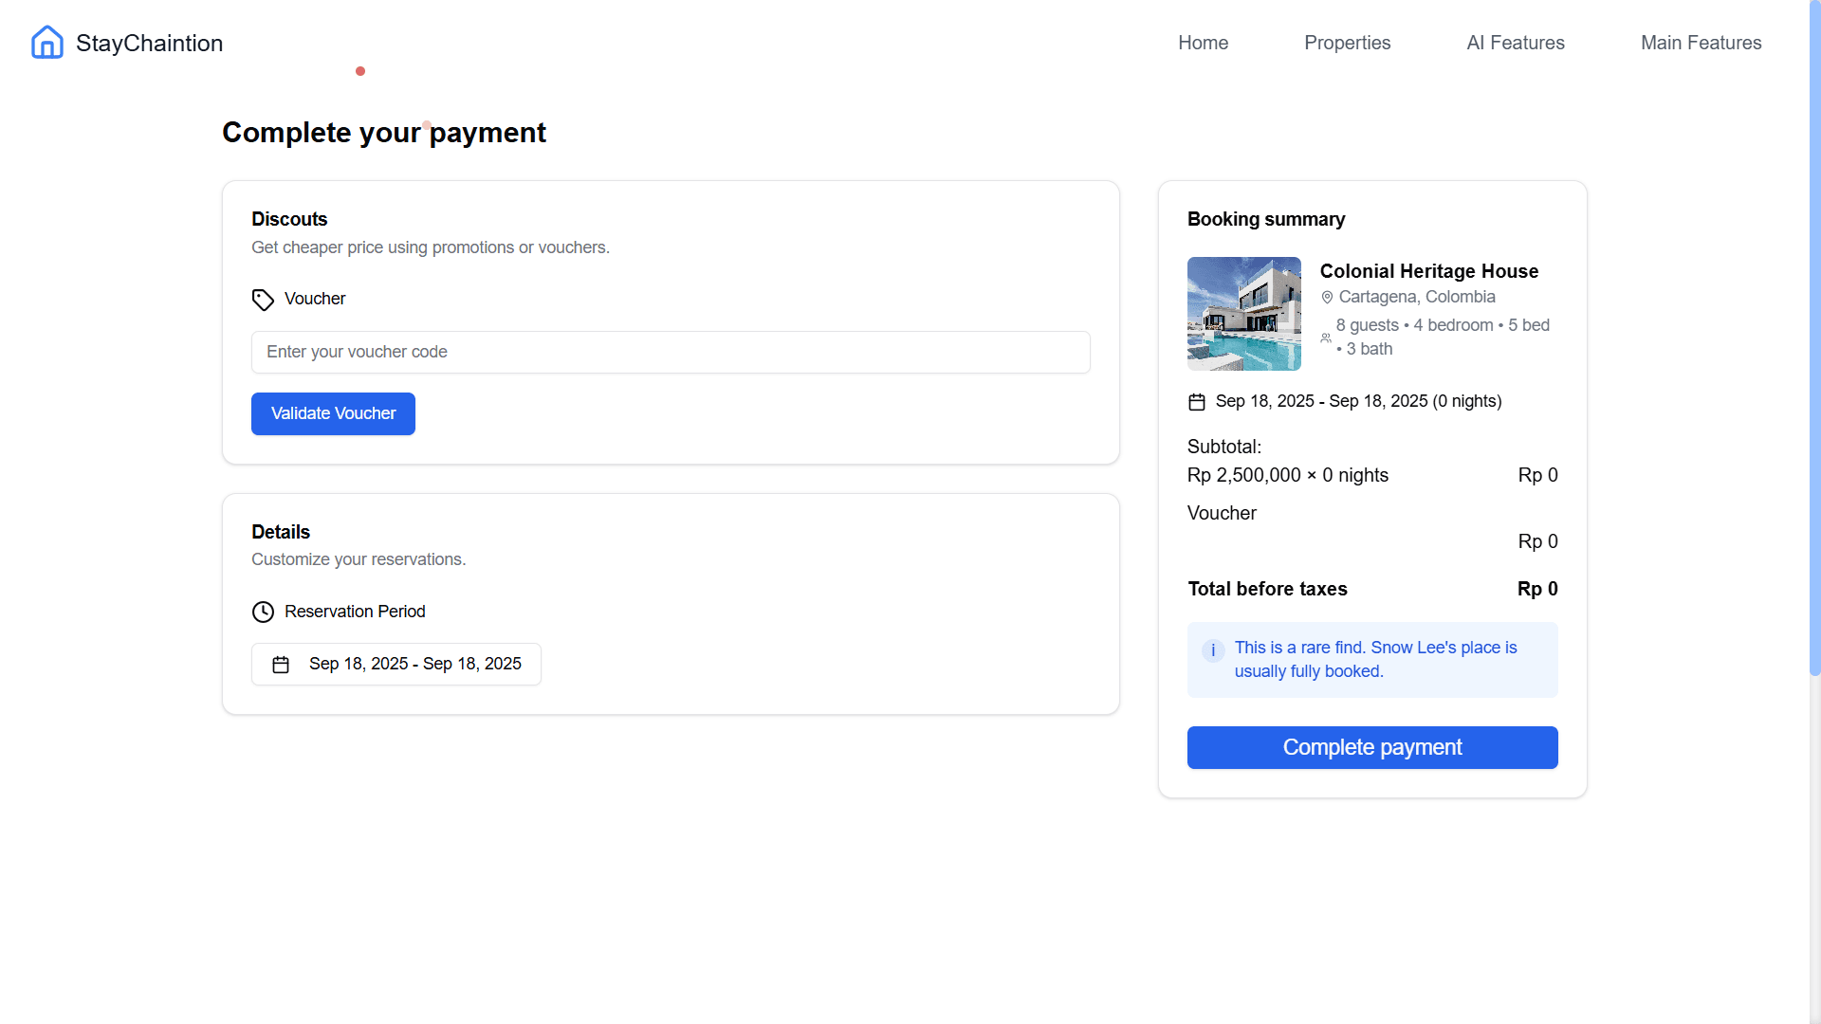Click the location pin icon near Cartagena
1821x1024 pixels.
point(1327,297)
